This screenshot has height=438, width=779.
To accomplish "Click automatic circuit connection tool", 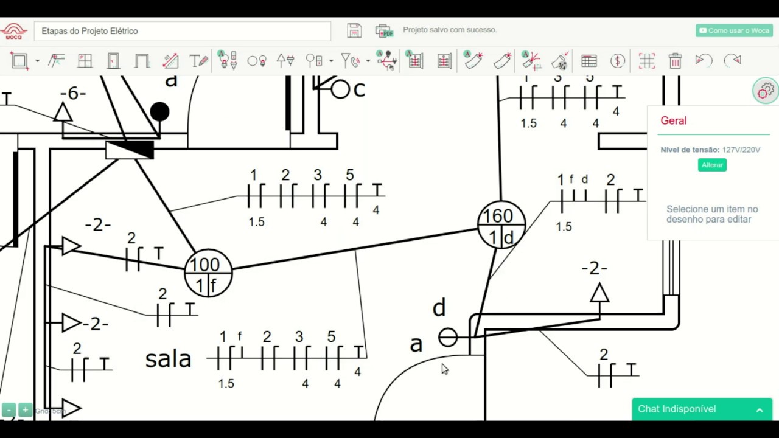I will pyautogui.click(x=386, y=60).
